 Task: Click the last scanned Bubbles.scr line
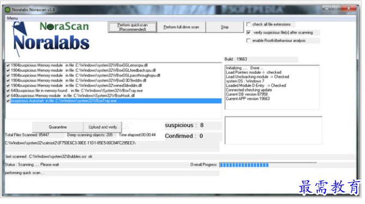[49, 157]
